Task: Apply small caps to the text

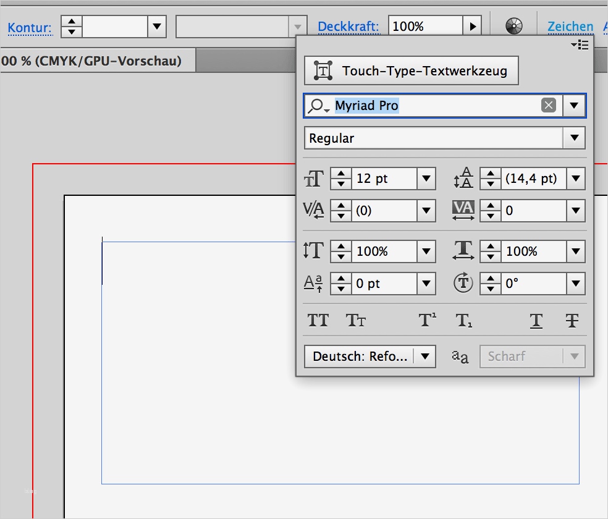Action: (355, 320)
